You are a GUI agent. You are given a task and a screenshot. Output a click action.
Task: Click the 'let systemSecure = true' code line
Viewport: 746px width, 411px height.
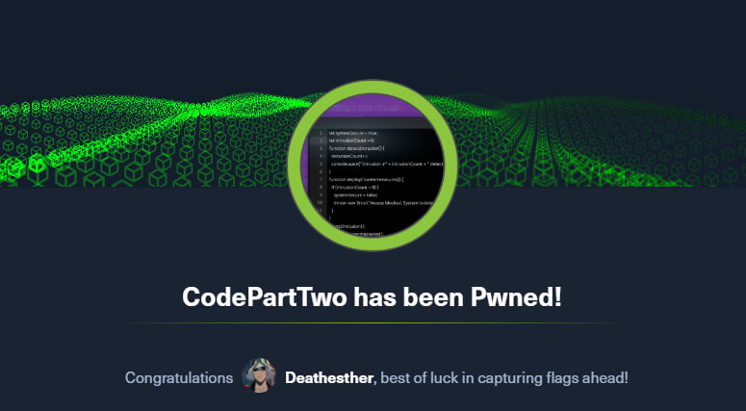353,133
